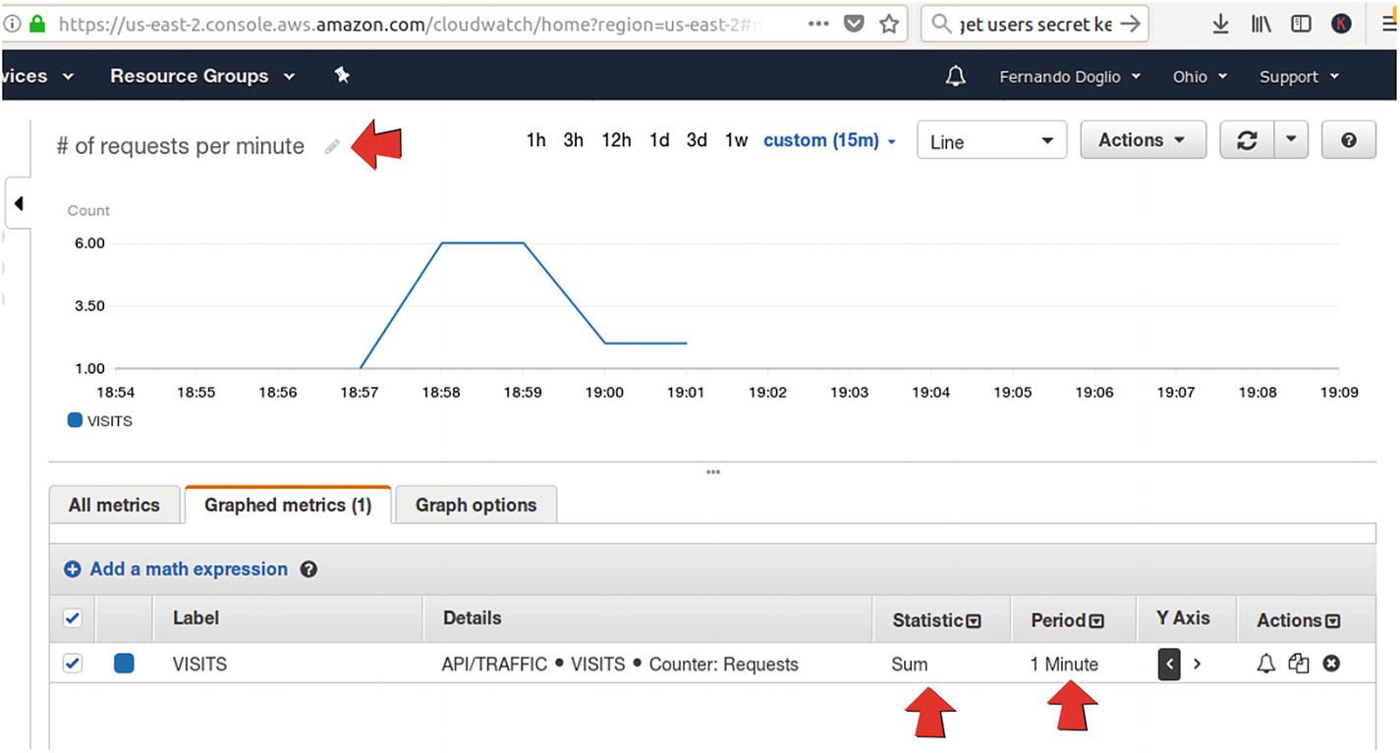1400x753 pixels.
Task: Switch to the All metrics tab
Action: (114, 506)
